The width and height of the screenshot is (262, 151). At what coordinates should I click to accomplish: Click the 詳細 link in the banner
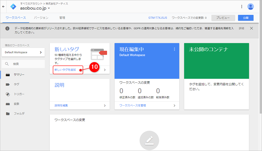click(241, 28)
